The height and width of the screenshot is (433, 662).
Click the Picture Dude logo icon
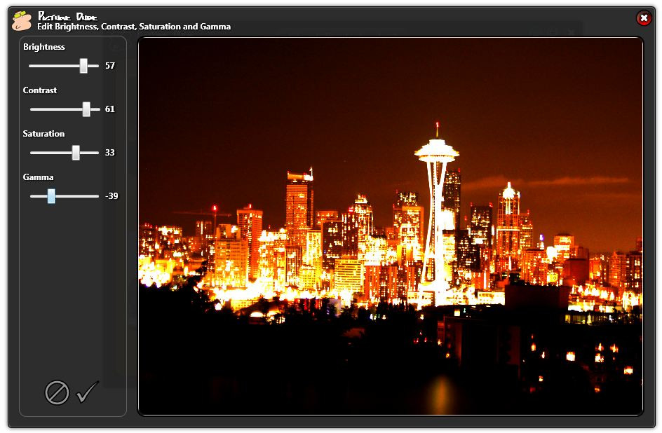(x=22, y=21)
